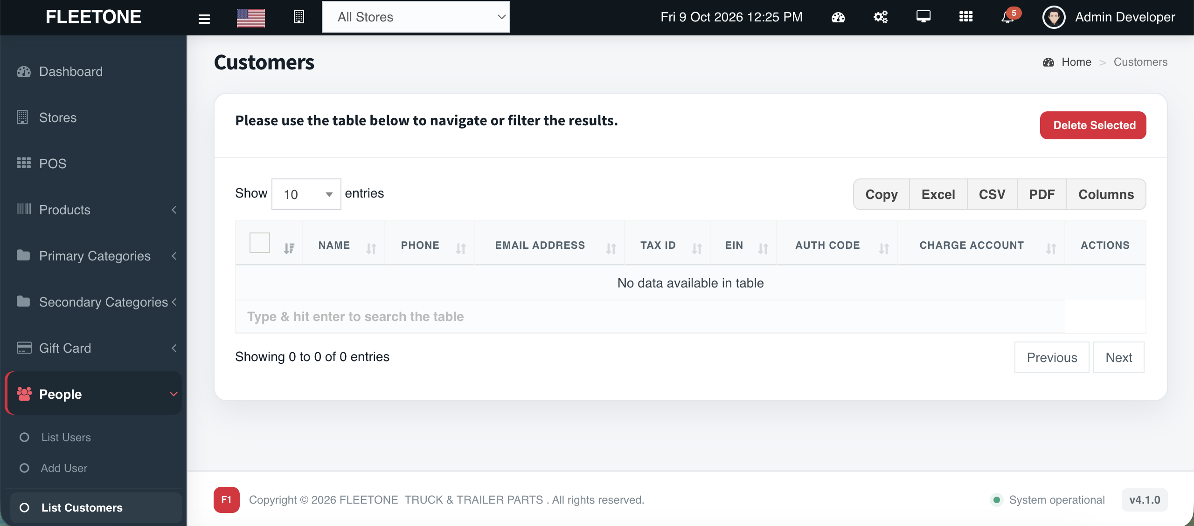Expand the Products sidebar menu

coord(93,210)
